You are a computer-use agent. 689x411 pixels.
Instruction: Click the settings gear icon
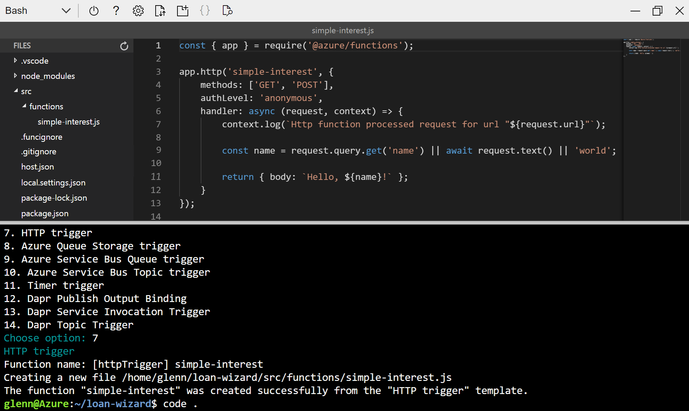pos(138,10)
